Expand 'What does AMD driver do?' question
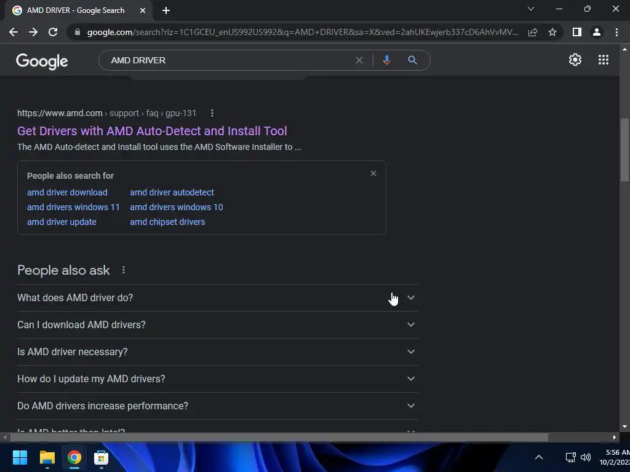Image resolution: width=630 pixels, height=472 pixels. pyautogui.click(x=217, y=298)
